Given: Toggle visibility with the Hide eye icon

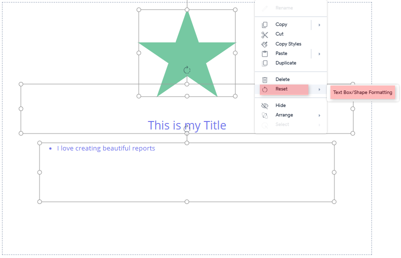Looking at the screenshot, I should pyautogui.click(x=265, y=105).
